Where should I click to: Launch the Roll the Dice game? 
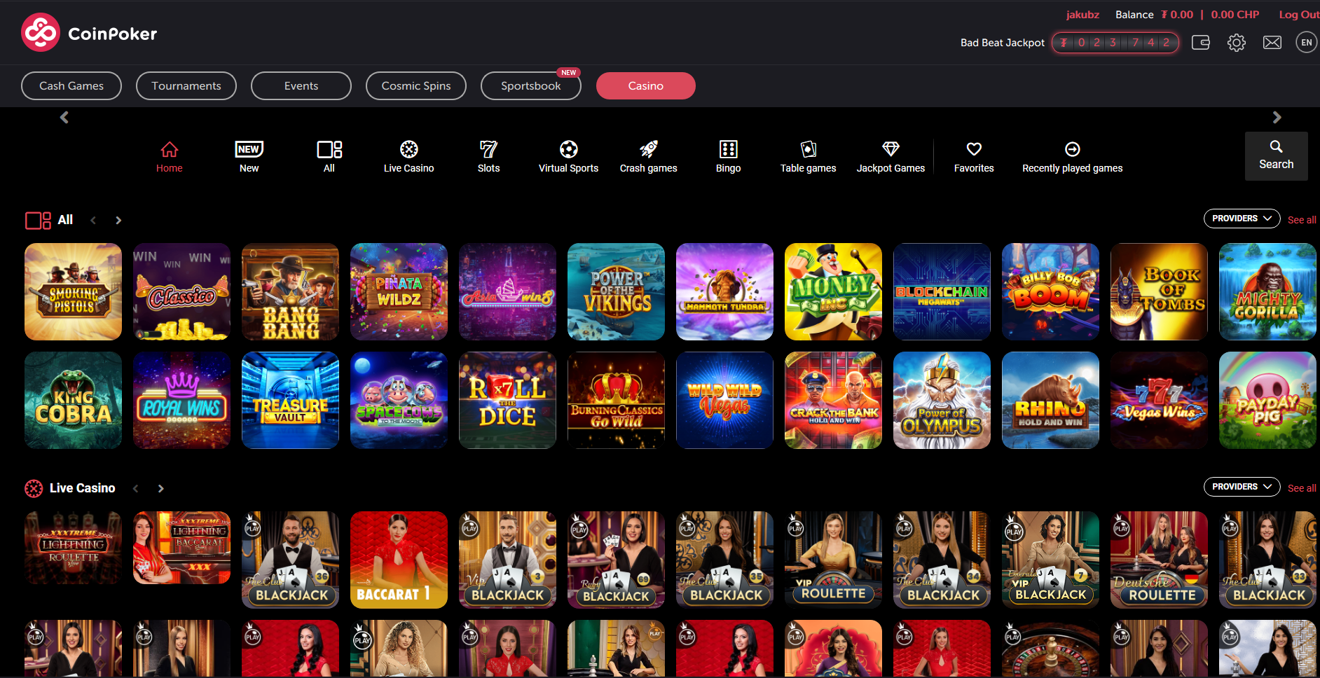click(507, 400)
